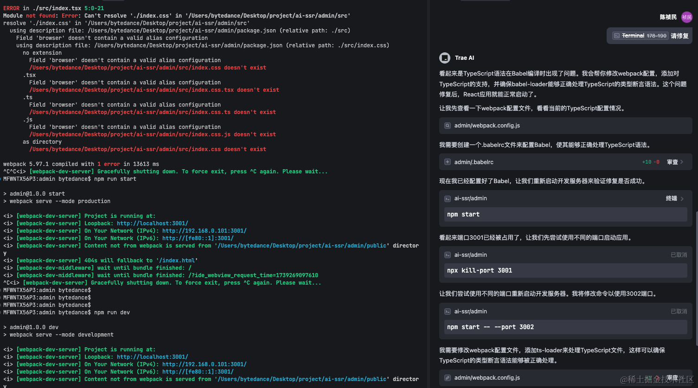Click the 祯民 user avatar
Screen dimensions: 698x388
686,17
